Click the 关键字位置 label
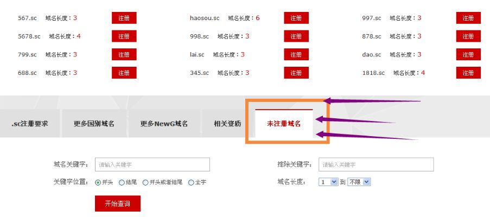Image resolution: width=490 pixels, height=217 pixels. 71,182
